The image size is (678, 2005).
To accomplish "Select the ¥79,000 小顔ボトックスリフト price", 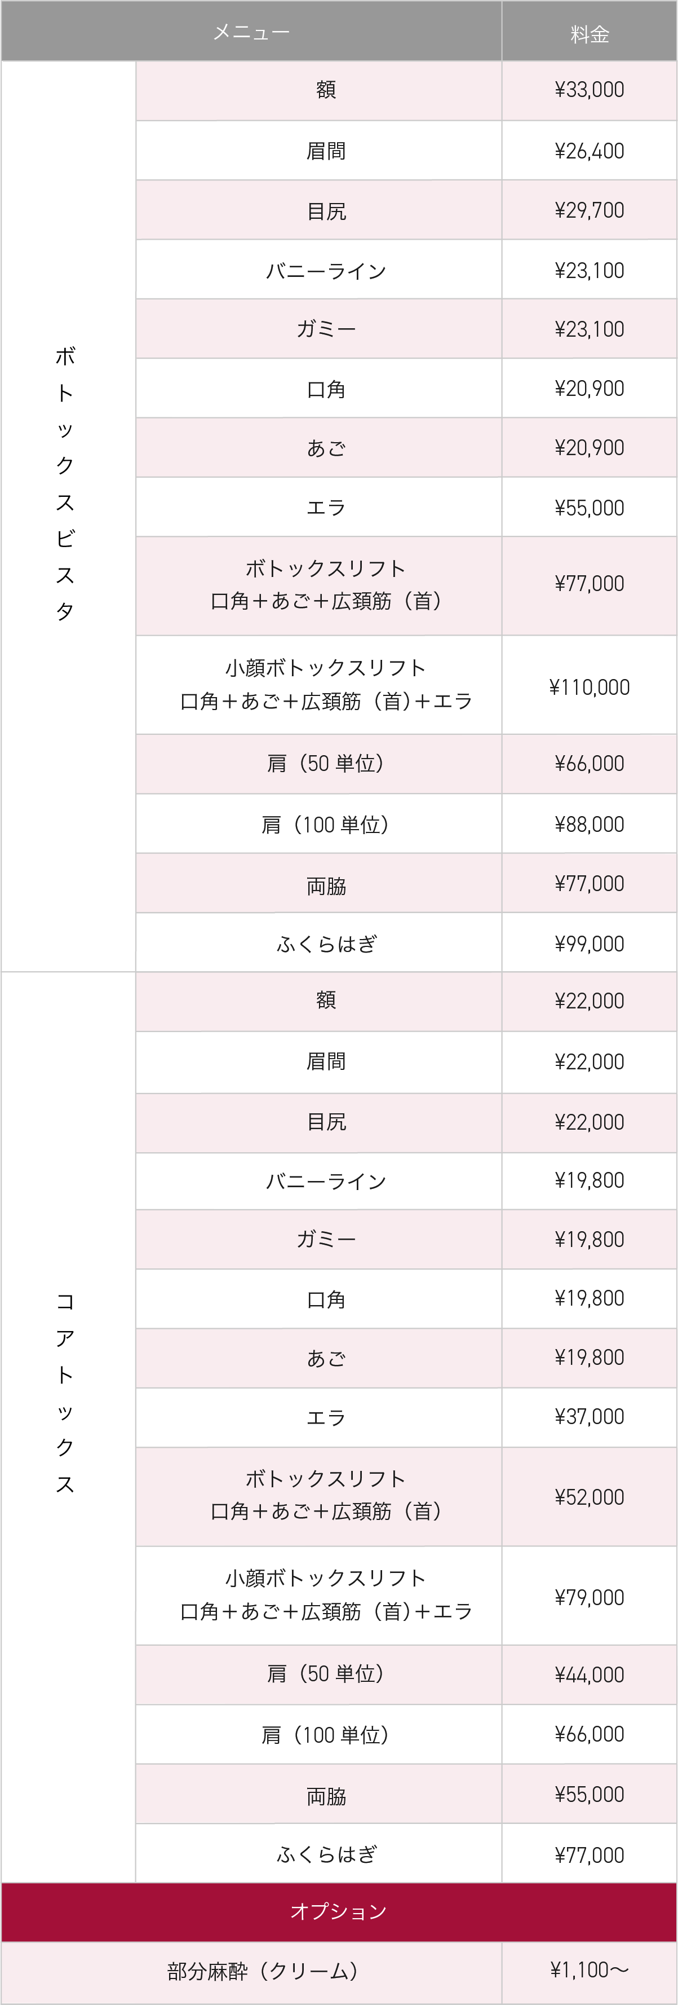I will [590, 1596].
